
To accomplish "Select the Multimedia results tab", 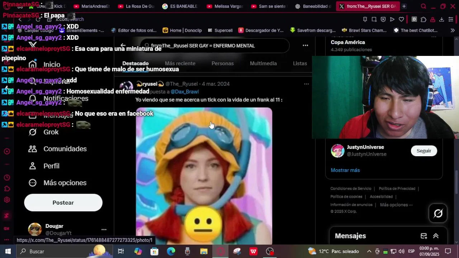I will (x=263, y=63).
